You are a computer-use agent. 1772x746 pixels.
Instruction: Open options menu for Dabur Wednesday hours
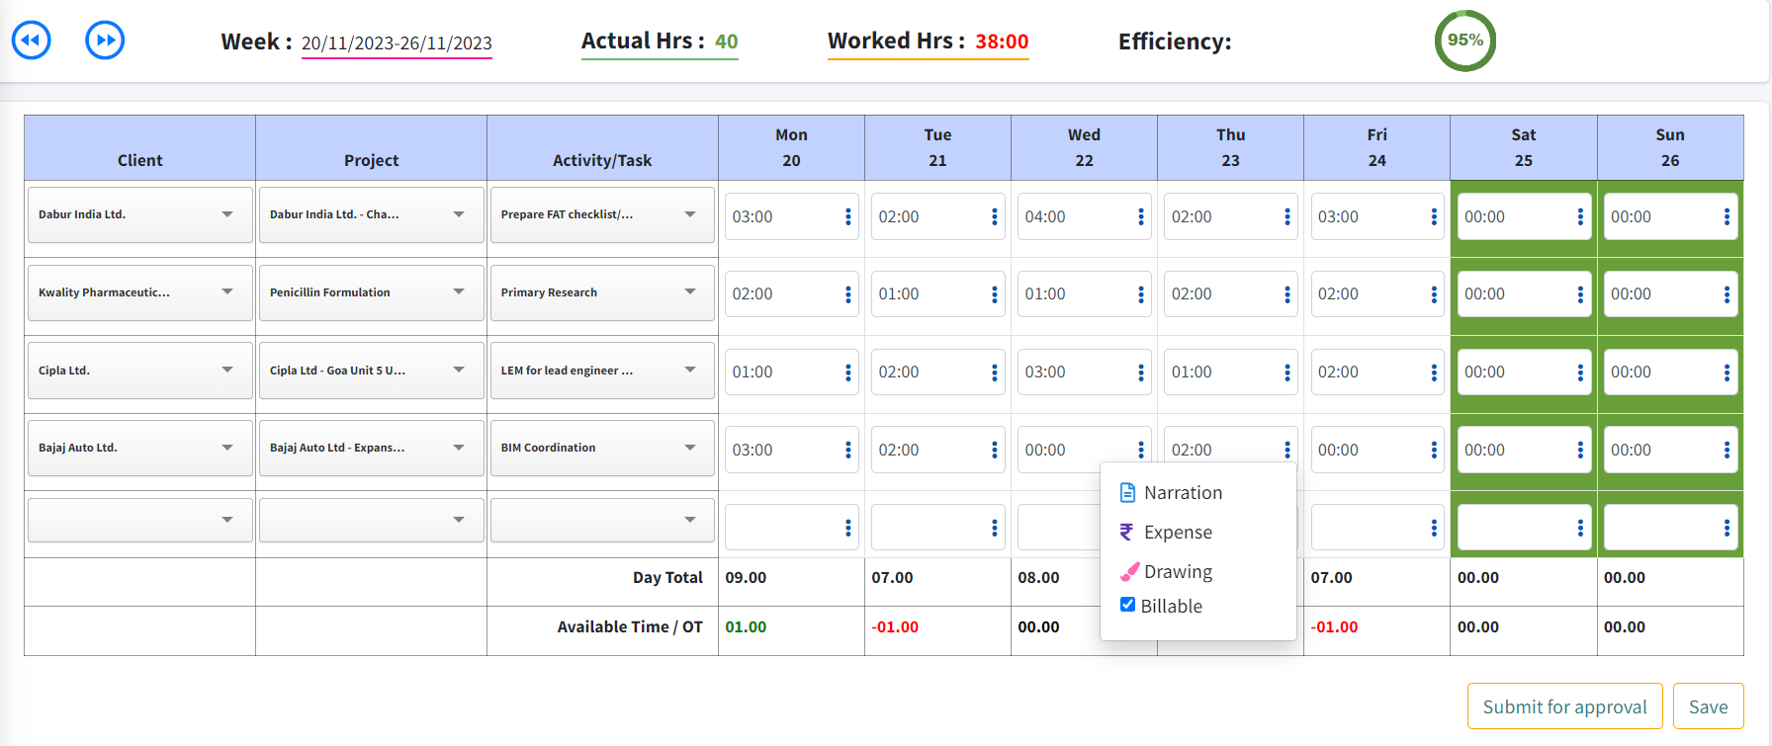[x=1140, y=216]
